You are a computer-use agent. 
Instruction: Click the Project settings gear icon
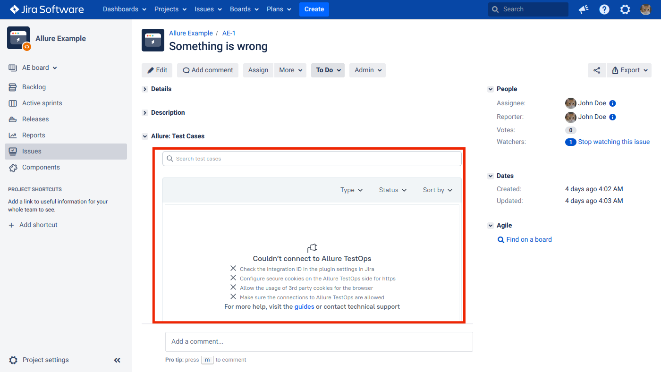13,360
